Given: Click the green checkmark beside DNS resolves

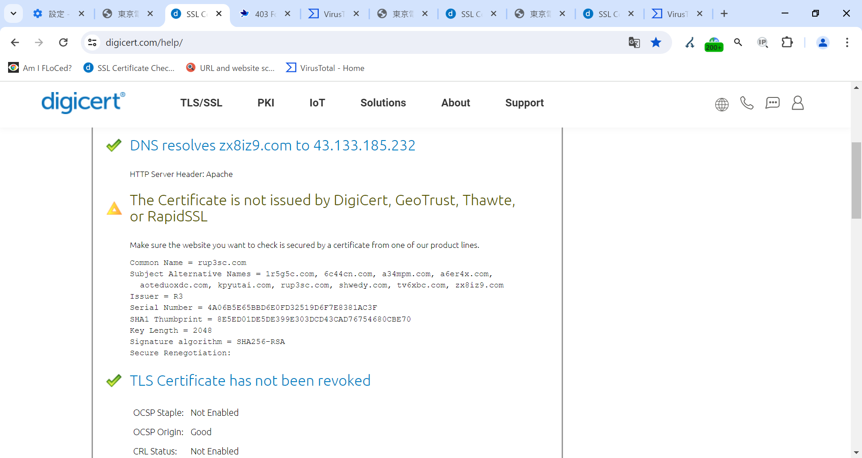Looking at the screenshot, I should [114, 145].
